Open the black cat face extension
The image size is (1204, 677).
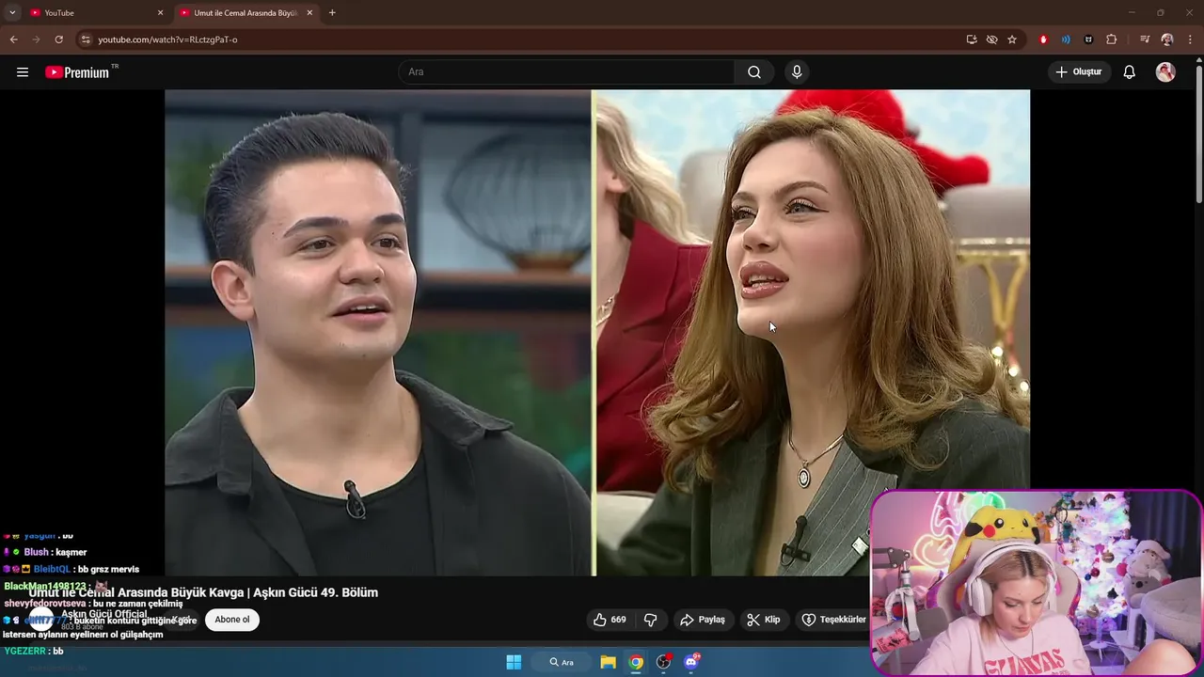tap(1088, 39)
